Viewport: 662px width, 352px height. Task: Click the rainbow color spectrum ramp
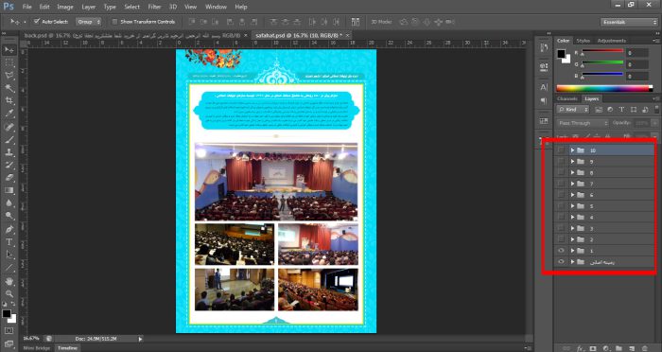pos(604,88)
